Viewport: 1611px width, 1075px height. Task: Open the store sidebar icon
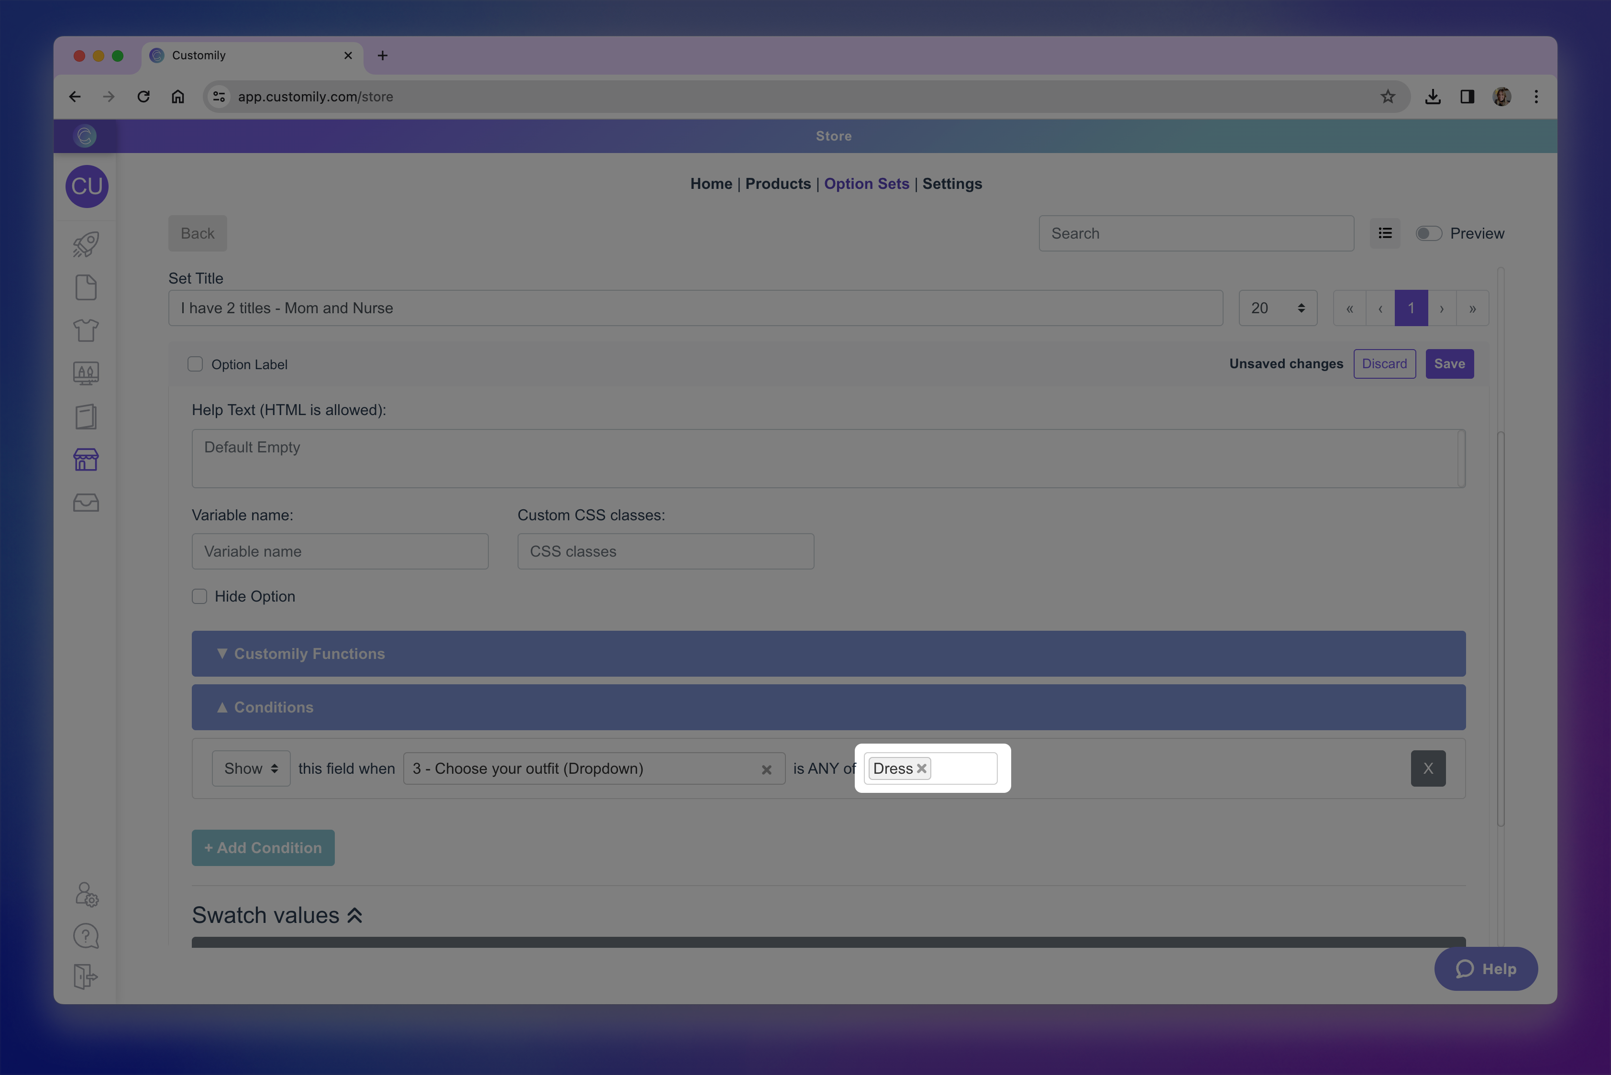point(86,460)
